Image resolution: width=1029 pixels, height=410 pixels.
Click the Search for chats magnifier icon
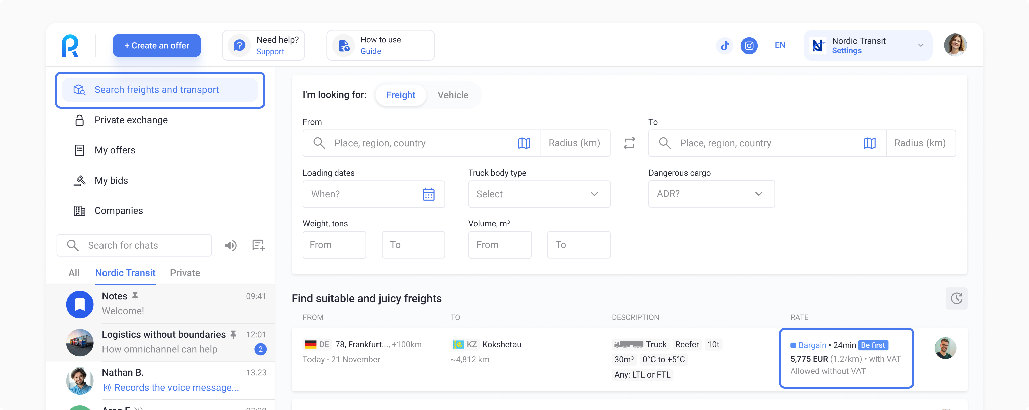72,245
